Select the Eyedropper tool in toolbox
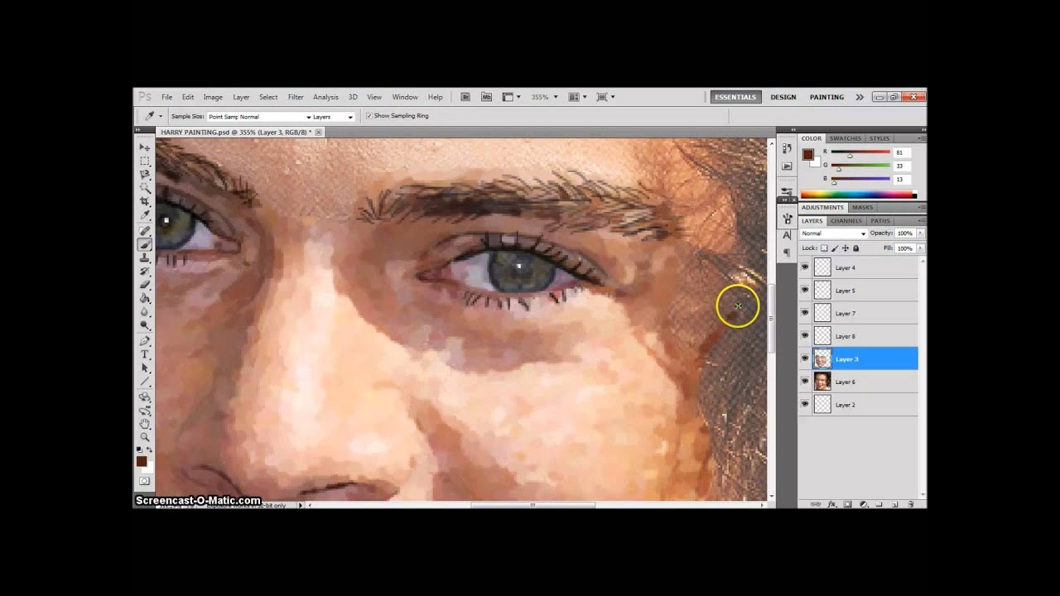The width and height of the screenshot is (1060, 596). tap(145, 215)
